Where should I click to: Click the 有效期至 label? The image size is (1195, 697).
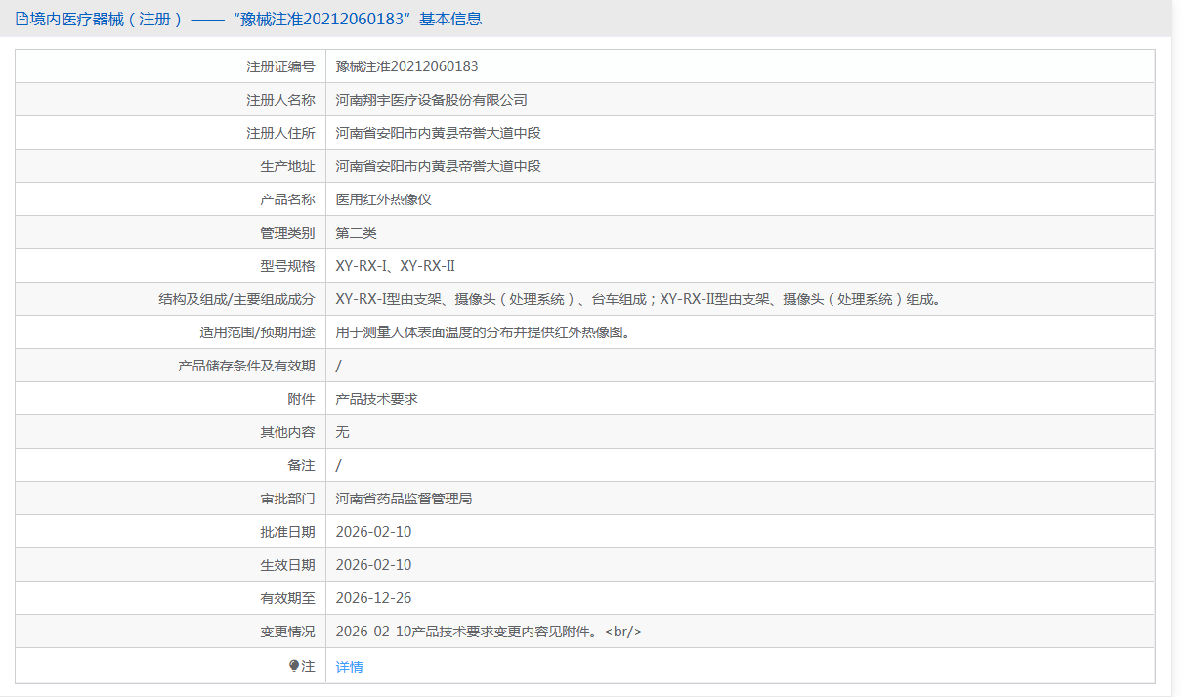tap(287, 598)
